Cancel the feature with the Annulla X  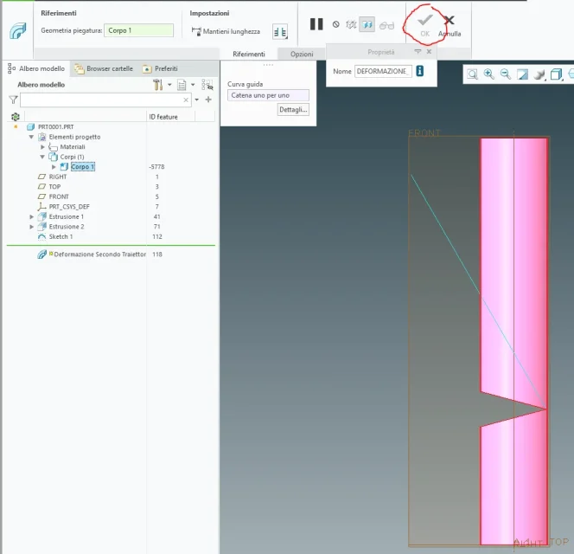pyautogui.click(x=449, y=23)
